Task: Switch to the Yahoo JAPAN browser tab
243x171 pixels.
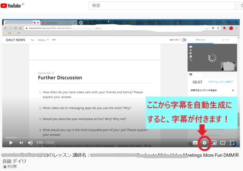Action: click(x=59, y=23)
